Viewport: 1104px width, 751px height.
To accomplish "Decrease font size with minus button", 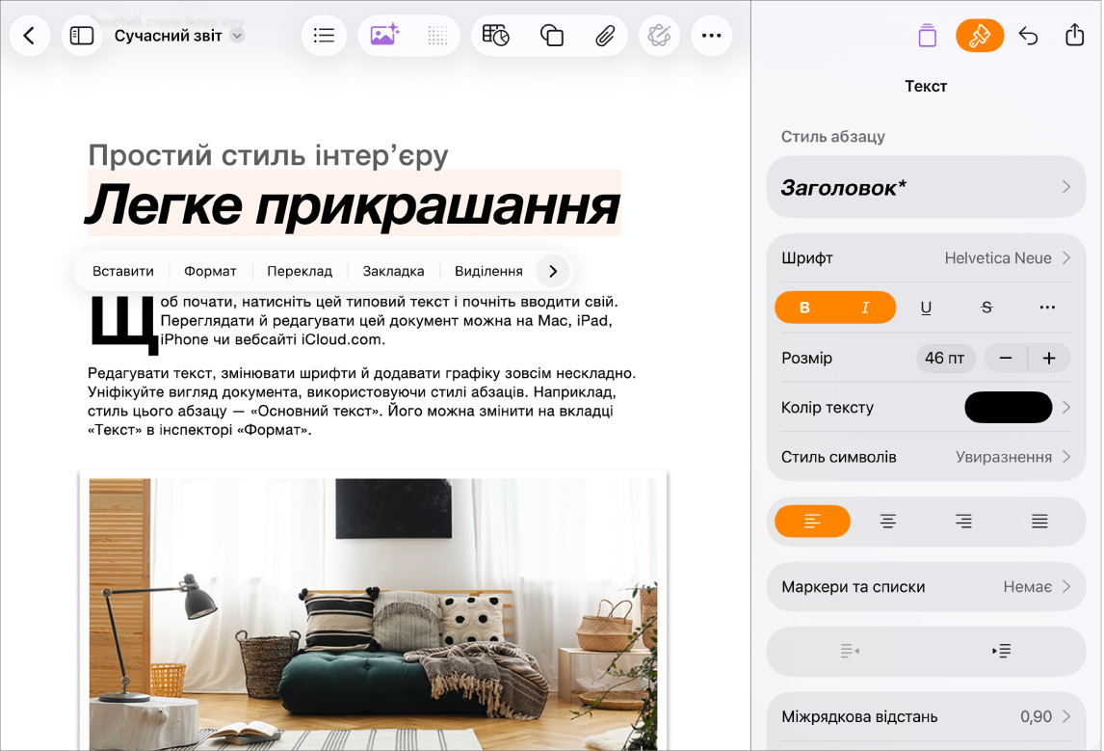I will point(1006,358).
